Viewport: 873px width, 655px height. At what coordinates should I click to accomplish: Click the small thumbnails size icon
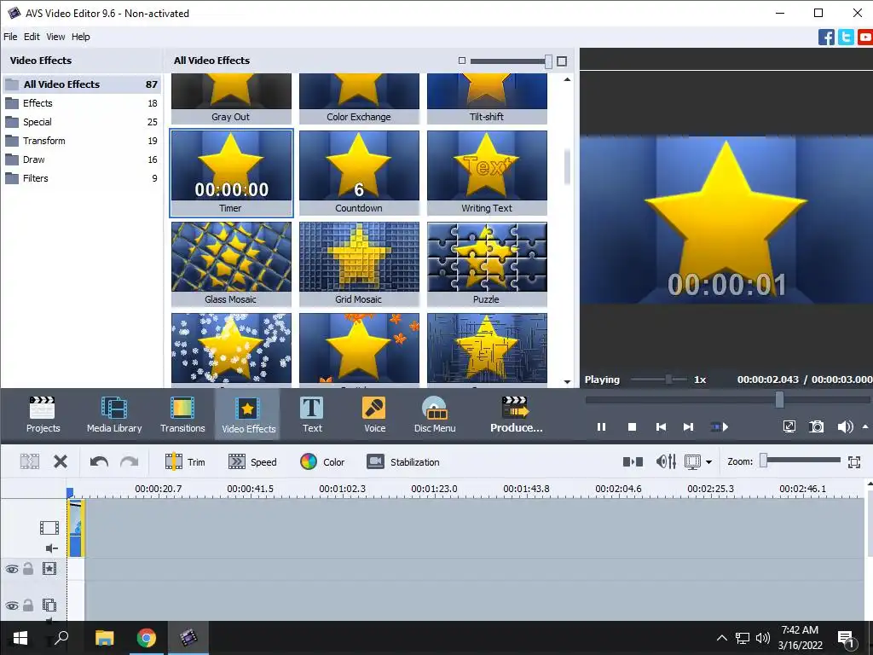pos(461,61)
